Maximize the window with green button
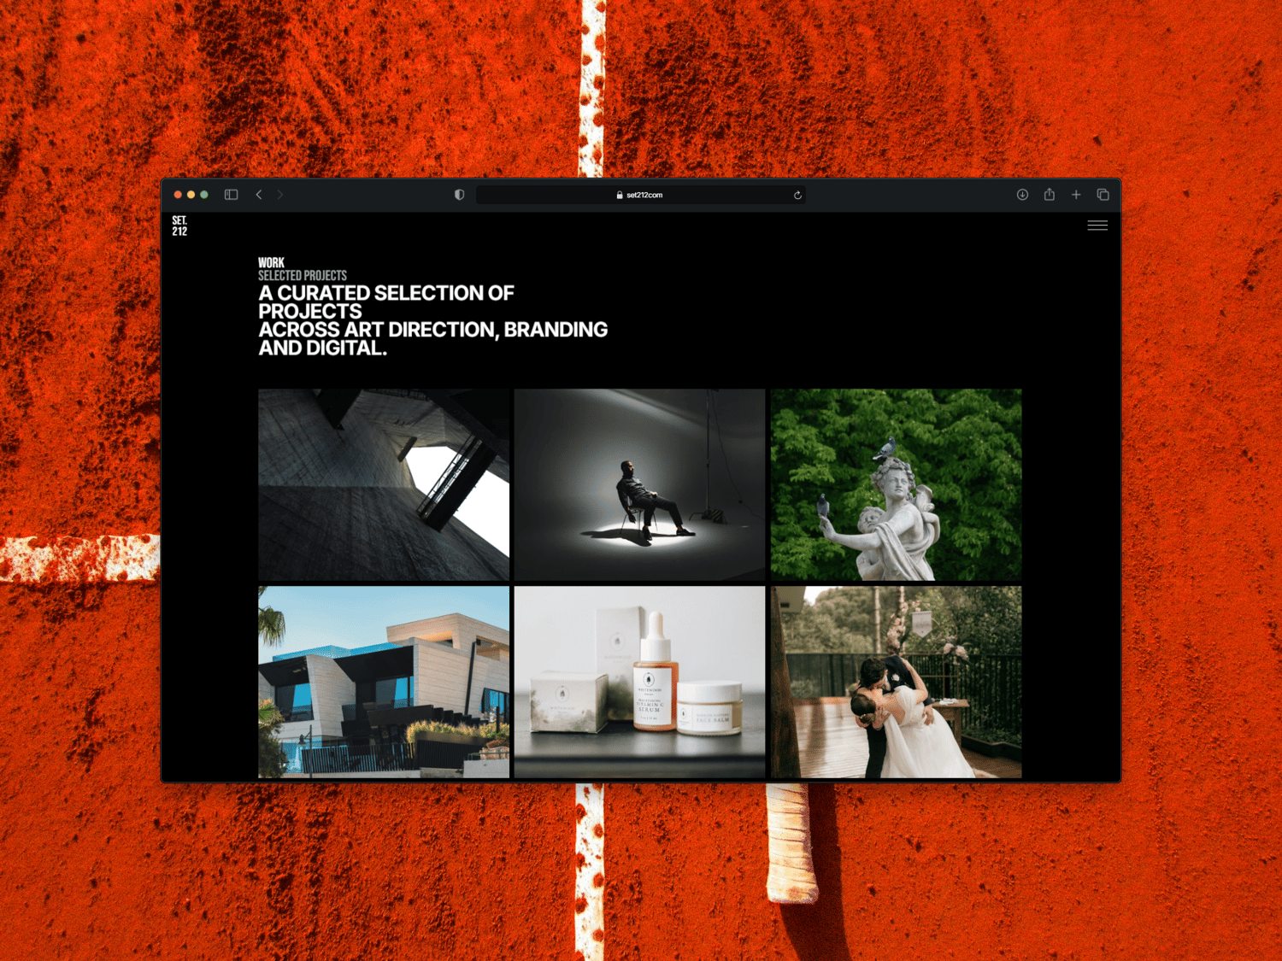 (204, 195)
